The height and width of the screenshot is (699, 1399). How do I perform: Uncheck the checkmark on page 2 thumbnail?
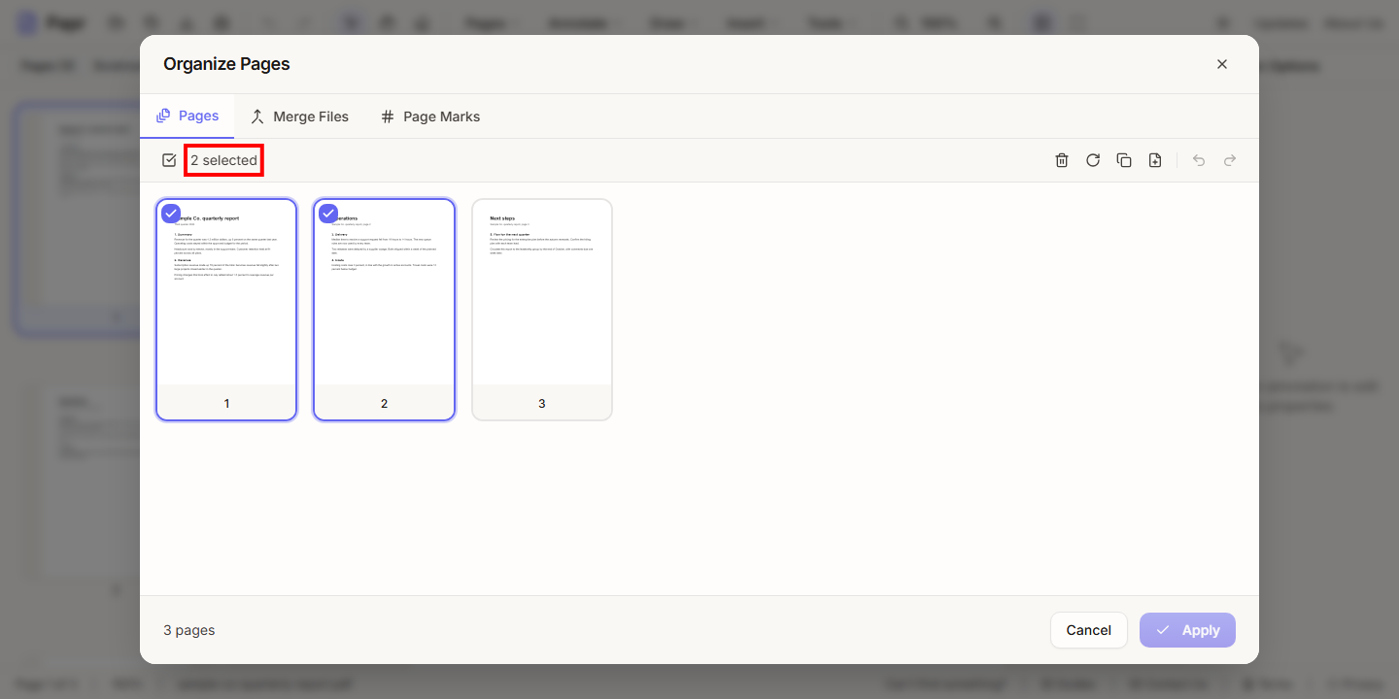coord(328,214)
